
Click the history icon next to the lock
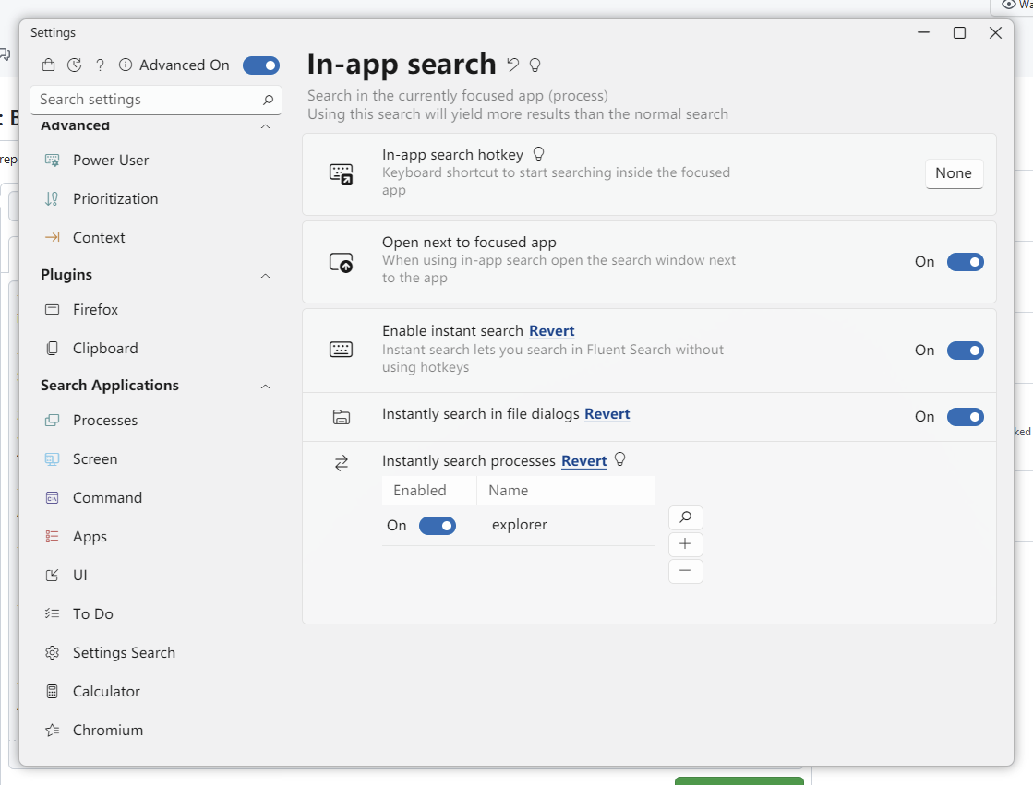[74, 65]
